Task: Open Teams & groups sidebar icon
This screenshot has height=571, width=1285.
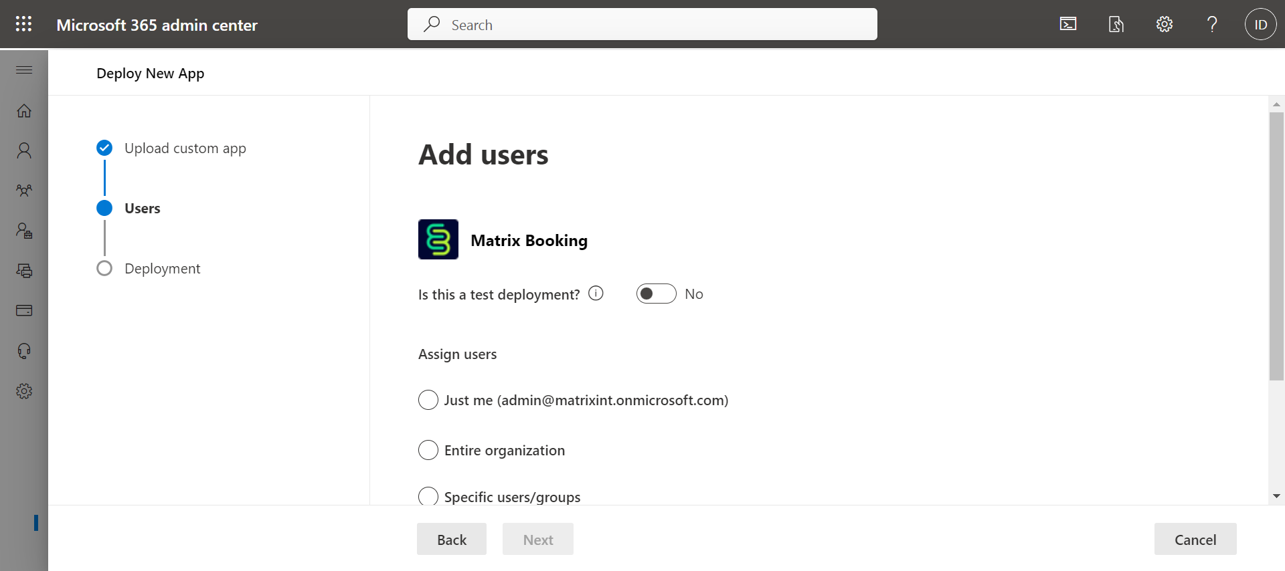Action: coord(24,191)
